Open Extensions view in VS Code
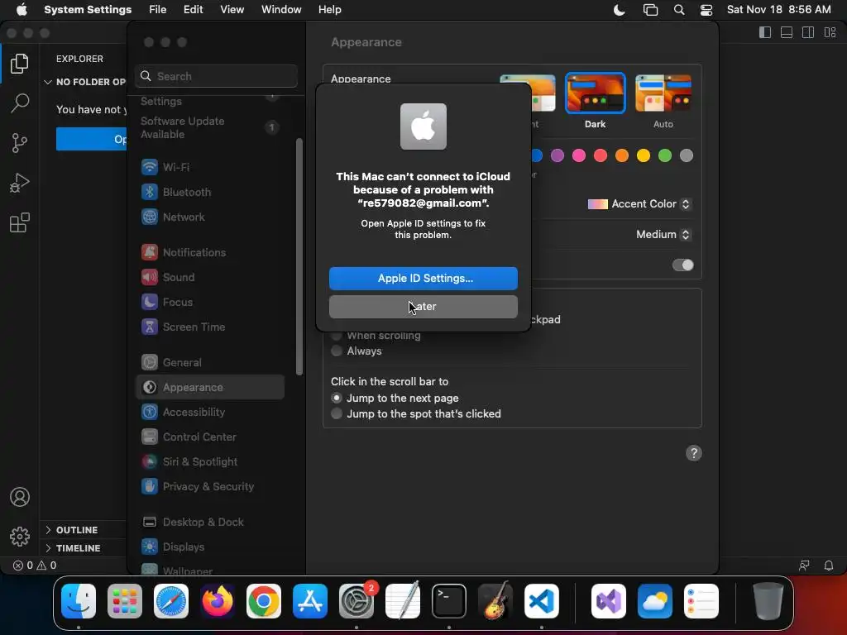This screenshot has height=635, width=847. [20, 222]
